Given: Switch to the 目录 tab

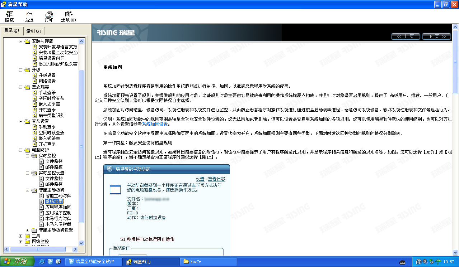Looking at the screenshot, I should click(x=11, y=30).
